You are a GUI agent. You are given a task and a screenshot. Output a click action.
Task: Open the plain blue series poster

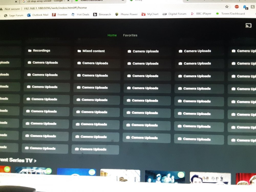[76, 172]
